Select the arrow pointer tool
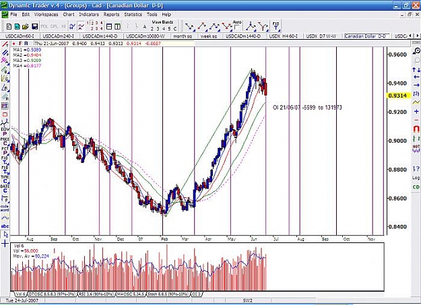Viewport: 421px width, 305px height. click(5, 235)
